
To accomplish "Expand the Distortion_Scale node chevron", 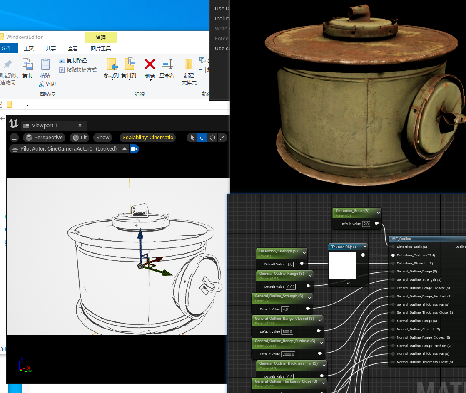I will (x=378, y=213).
